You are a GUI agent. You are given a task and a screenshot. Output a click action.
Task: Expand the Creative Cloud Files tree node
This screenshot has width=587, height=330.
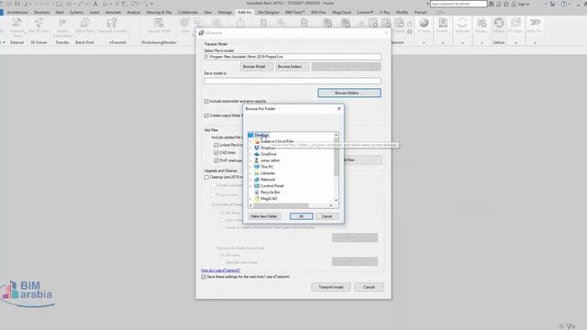[250, 141]
